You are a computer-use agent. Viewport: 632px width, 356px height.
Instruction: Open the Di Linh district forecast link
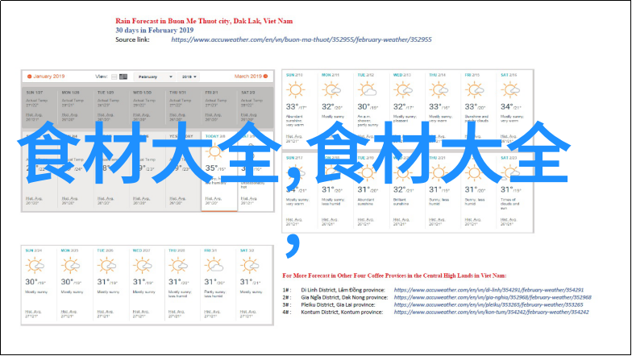pos(489,290)
